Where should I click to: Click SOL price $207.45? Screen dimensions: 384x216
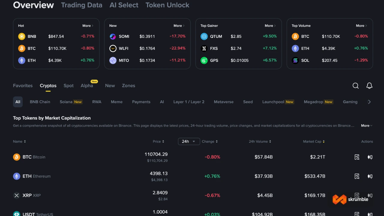tap(330, 60)
